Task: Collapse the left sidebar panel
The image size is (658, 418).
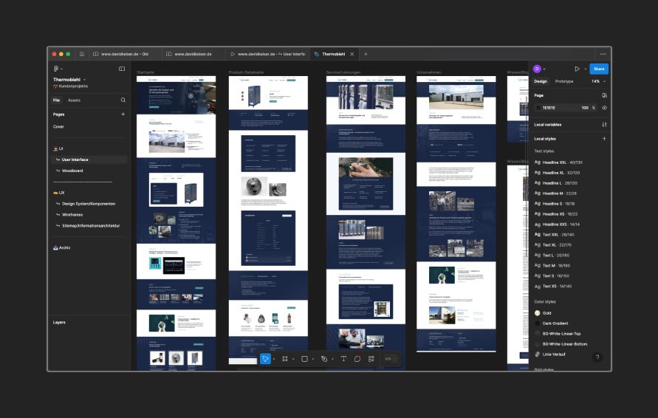Action: 122,69
